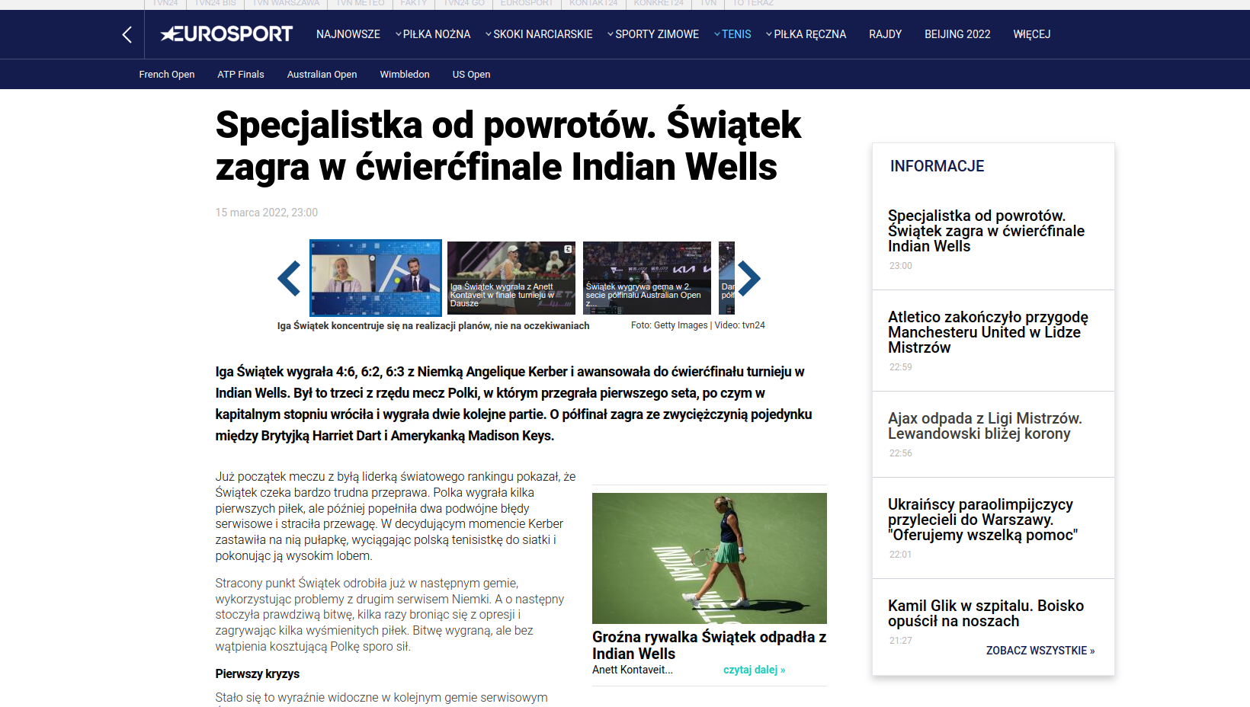This screenshot has width=1250, height=707.
Task: Open the sidebar Specjalistka od powrotów news item
Action: (x=986, y=231)
